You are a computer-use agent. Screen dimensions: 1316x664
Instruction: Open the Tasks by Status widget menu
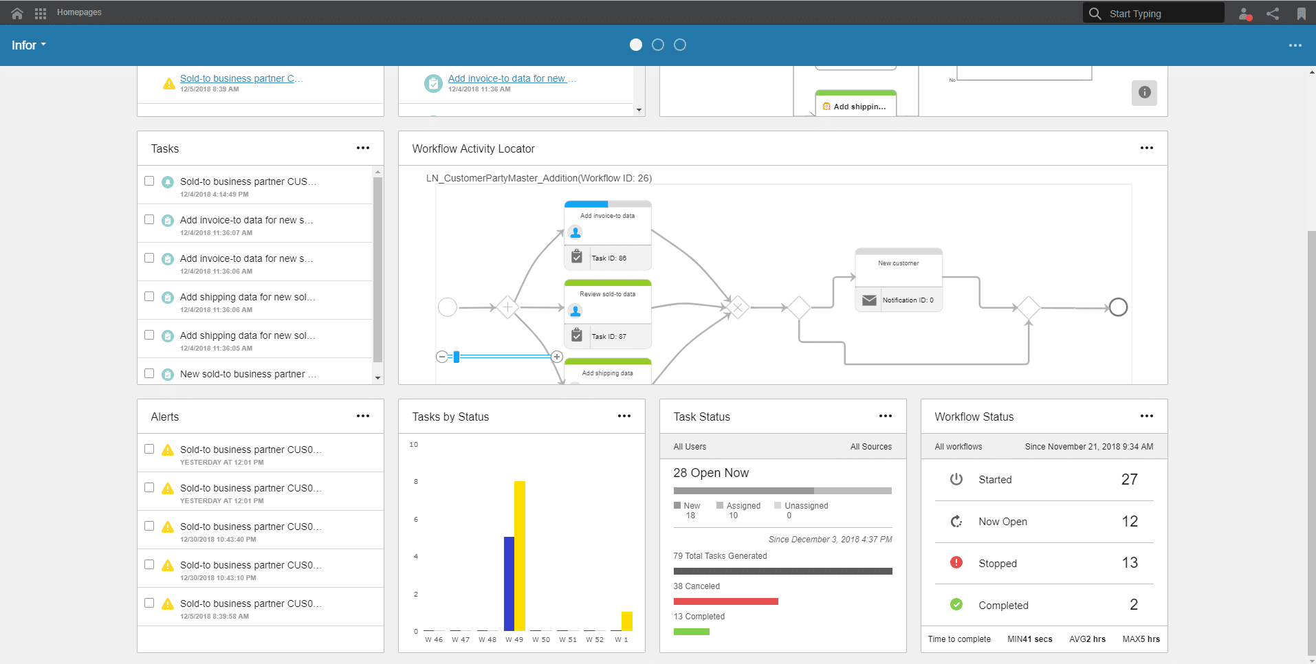tap(624, 416)
